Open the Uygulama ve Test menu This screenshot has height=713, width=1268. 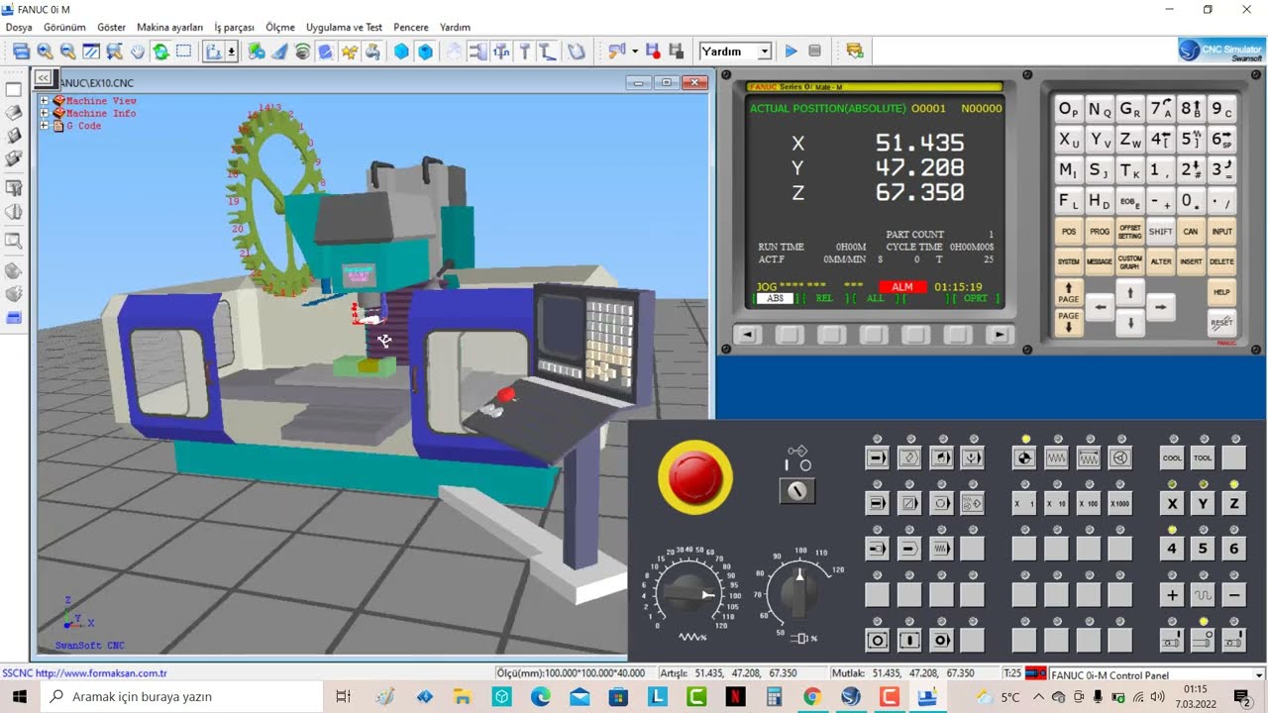click(x=344, y=28)
